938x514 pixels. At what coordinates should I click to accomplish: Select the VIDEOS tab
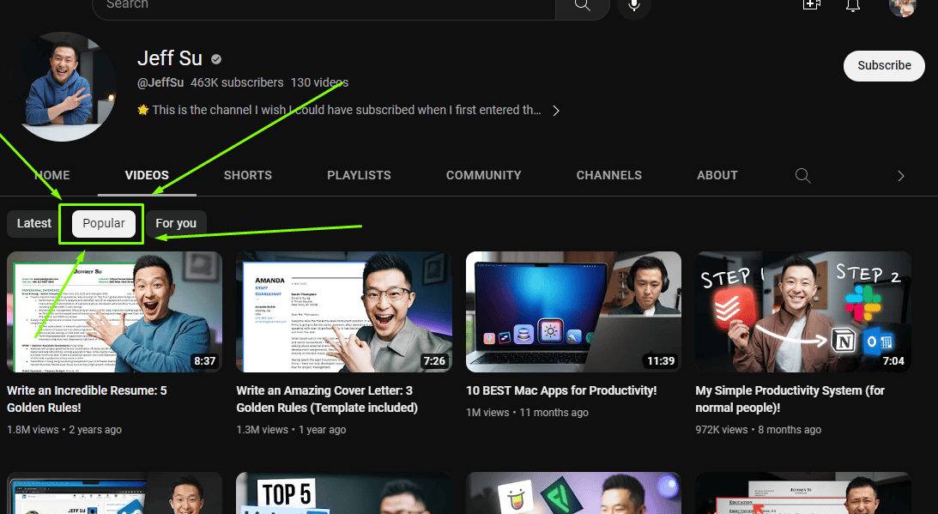point(147,175)
